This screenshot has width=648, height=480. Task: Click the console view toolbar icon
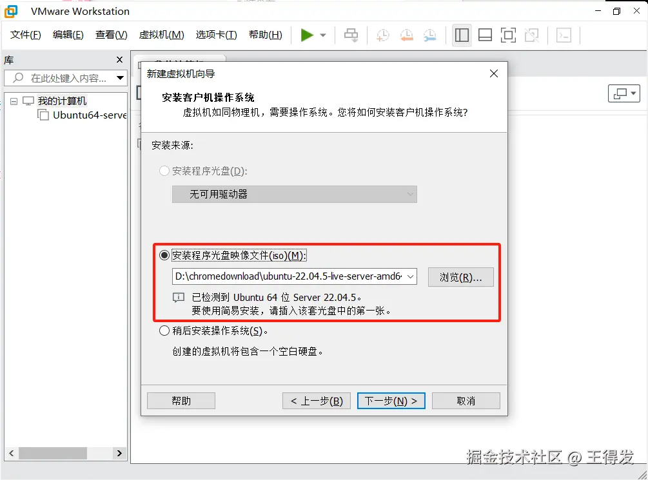[x=564, y=35]
